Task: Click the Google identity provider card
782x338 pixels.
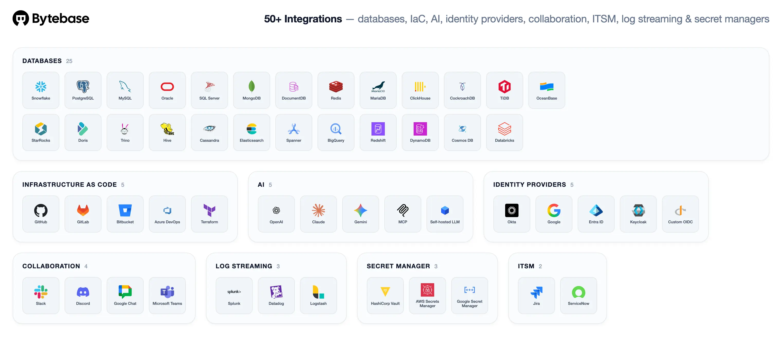Action: pyautogui.click(x=554, y=214)
